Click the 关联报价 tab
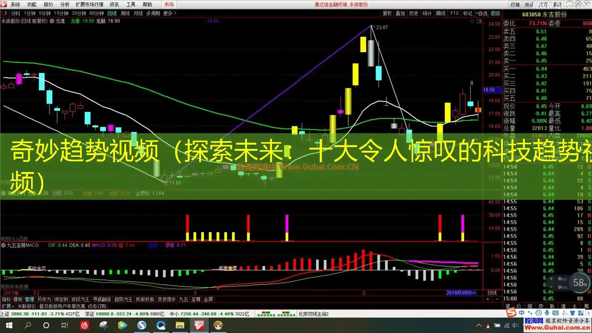The width and height of the screenshot is (592, 333). click(27, 306)
